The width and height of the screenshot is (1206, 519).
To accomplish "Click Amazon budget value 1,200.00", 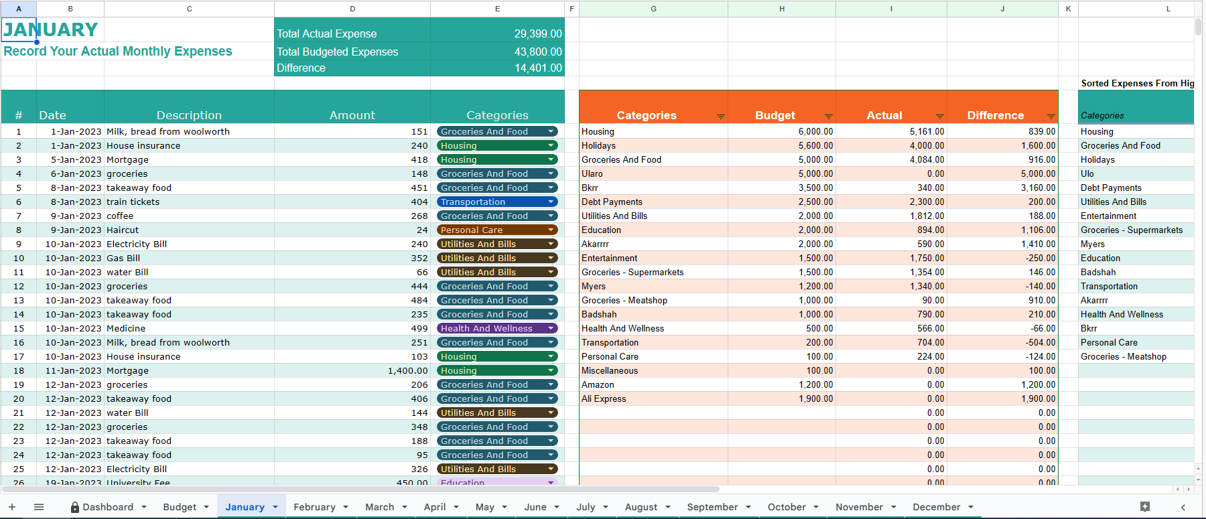I will click(782, 384).
